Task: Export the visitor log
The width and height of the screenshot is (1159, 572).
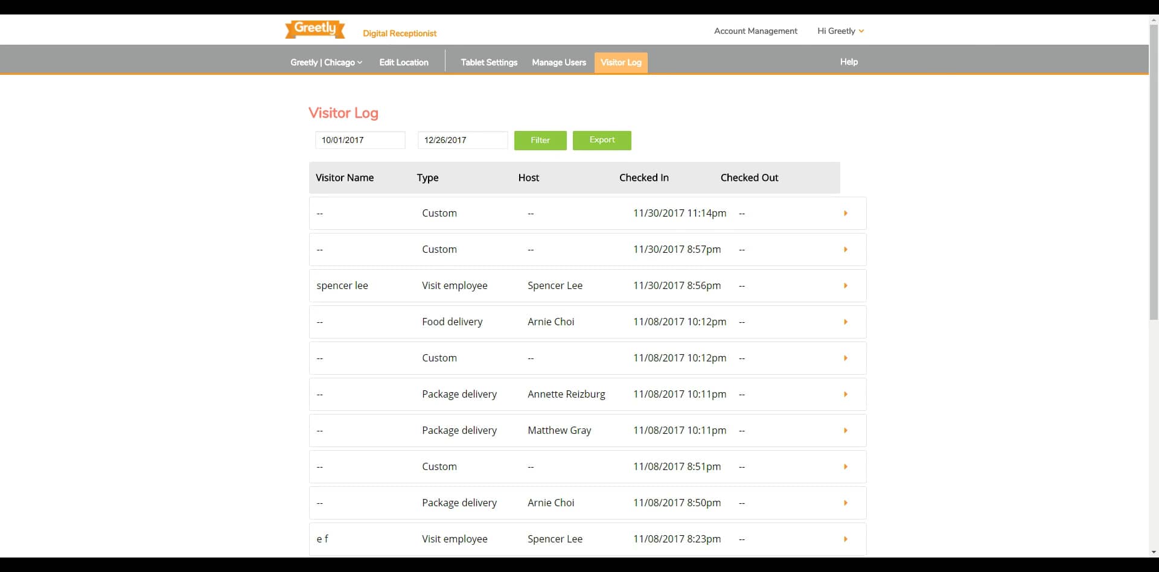Action: (x=602, y=140)
